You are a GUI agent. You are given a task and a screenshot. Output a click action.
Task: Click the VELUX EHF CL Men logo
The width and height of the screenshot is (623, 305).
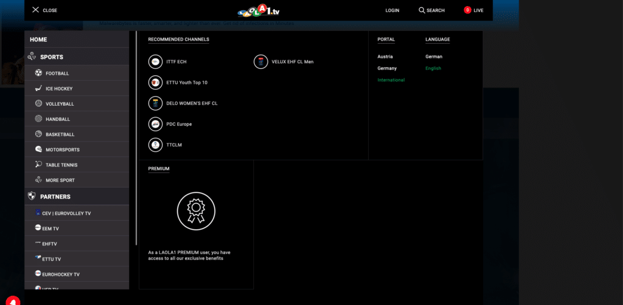click(x=261, y=61)
